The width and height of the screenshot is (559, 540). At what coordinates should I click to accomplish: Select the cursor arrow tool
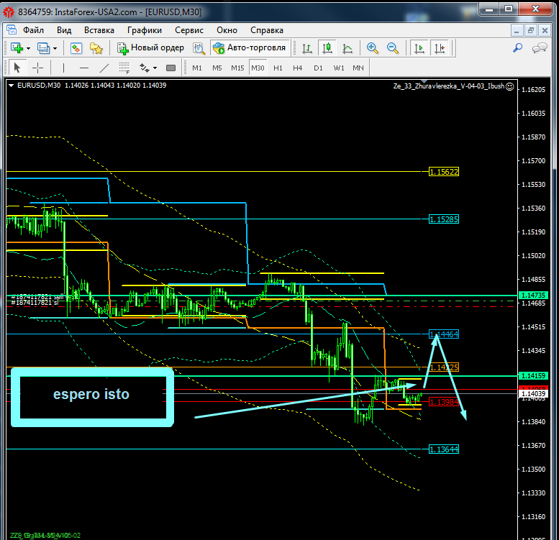pyautogui.click(x=17, y=68)
